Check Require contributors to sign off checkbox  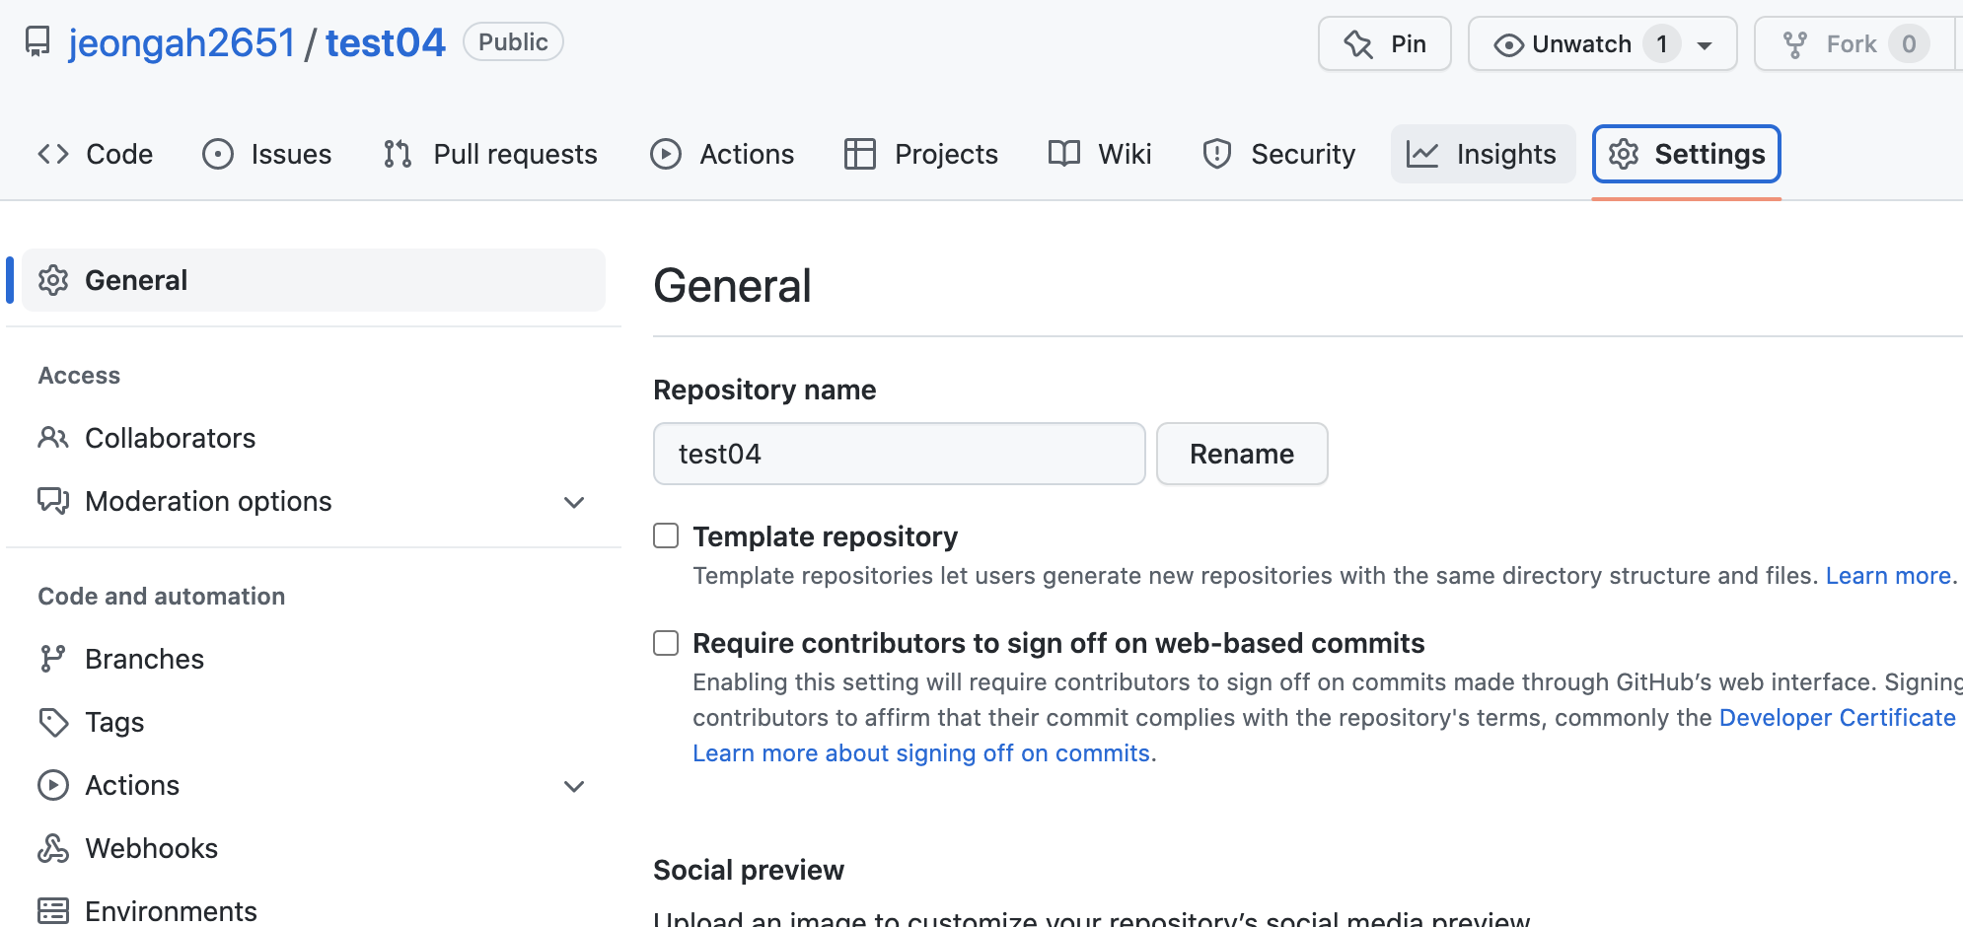click(666, 643)
